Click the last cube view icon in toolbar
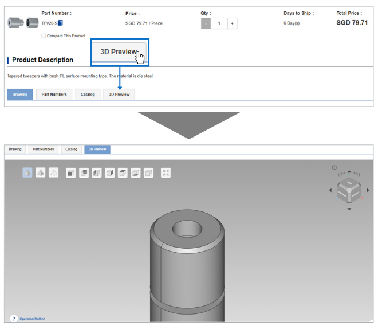This screenshot has height=326, width=378. tap(148, 172)
